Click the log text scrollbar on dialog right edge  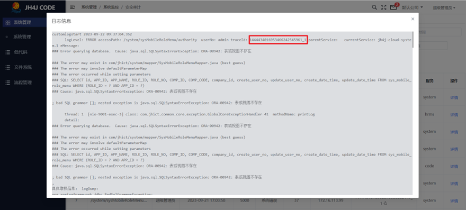tap(413, 40)
